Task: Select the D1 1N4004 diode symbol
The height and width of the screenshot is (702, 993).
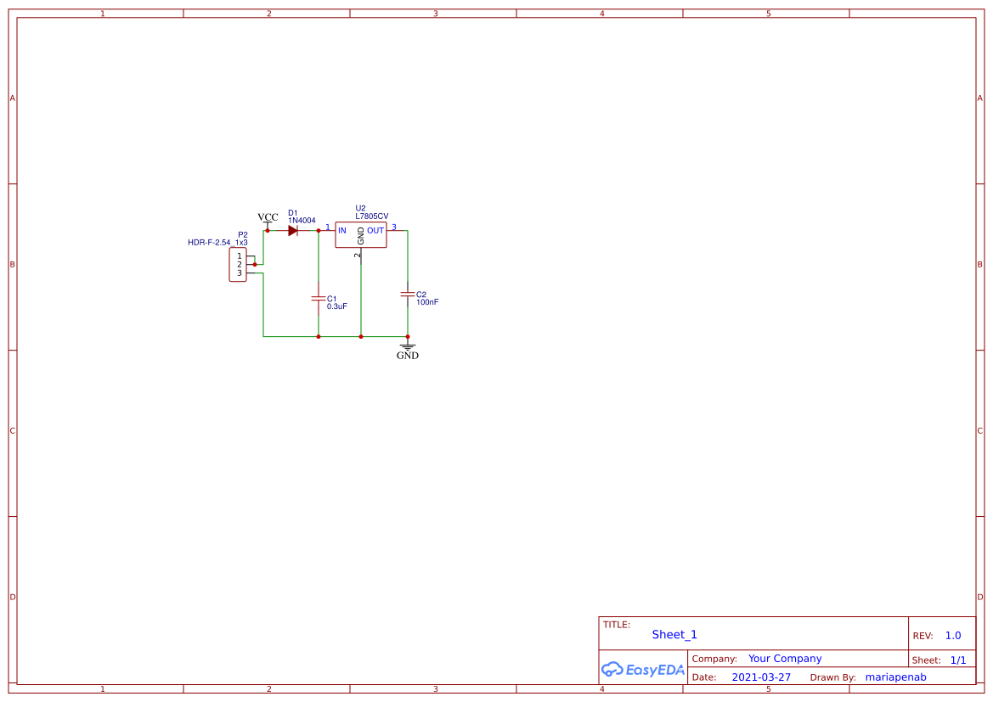Action: pos(294,229)
